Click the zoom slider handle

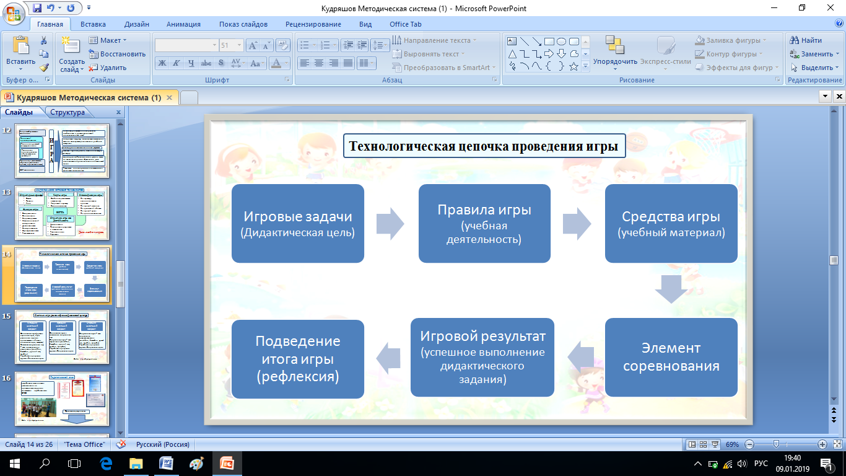pyautogui.click(x=776, y=444)
